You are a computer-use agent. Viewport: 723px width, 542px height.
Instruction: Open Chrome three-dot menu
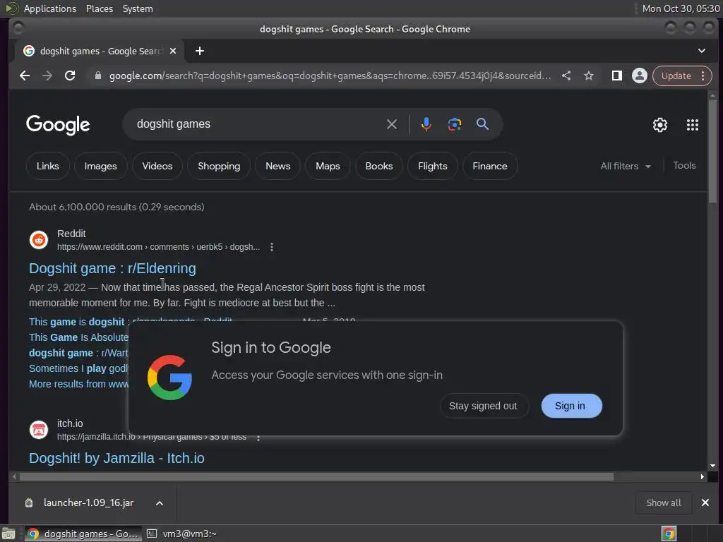(703, 76)
